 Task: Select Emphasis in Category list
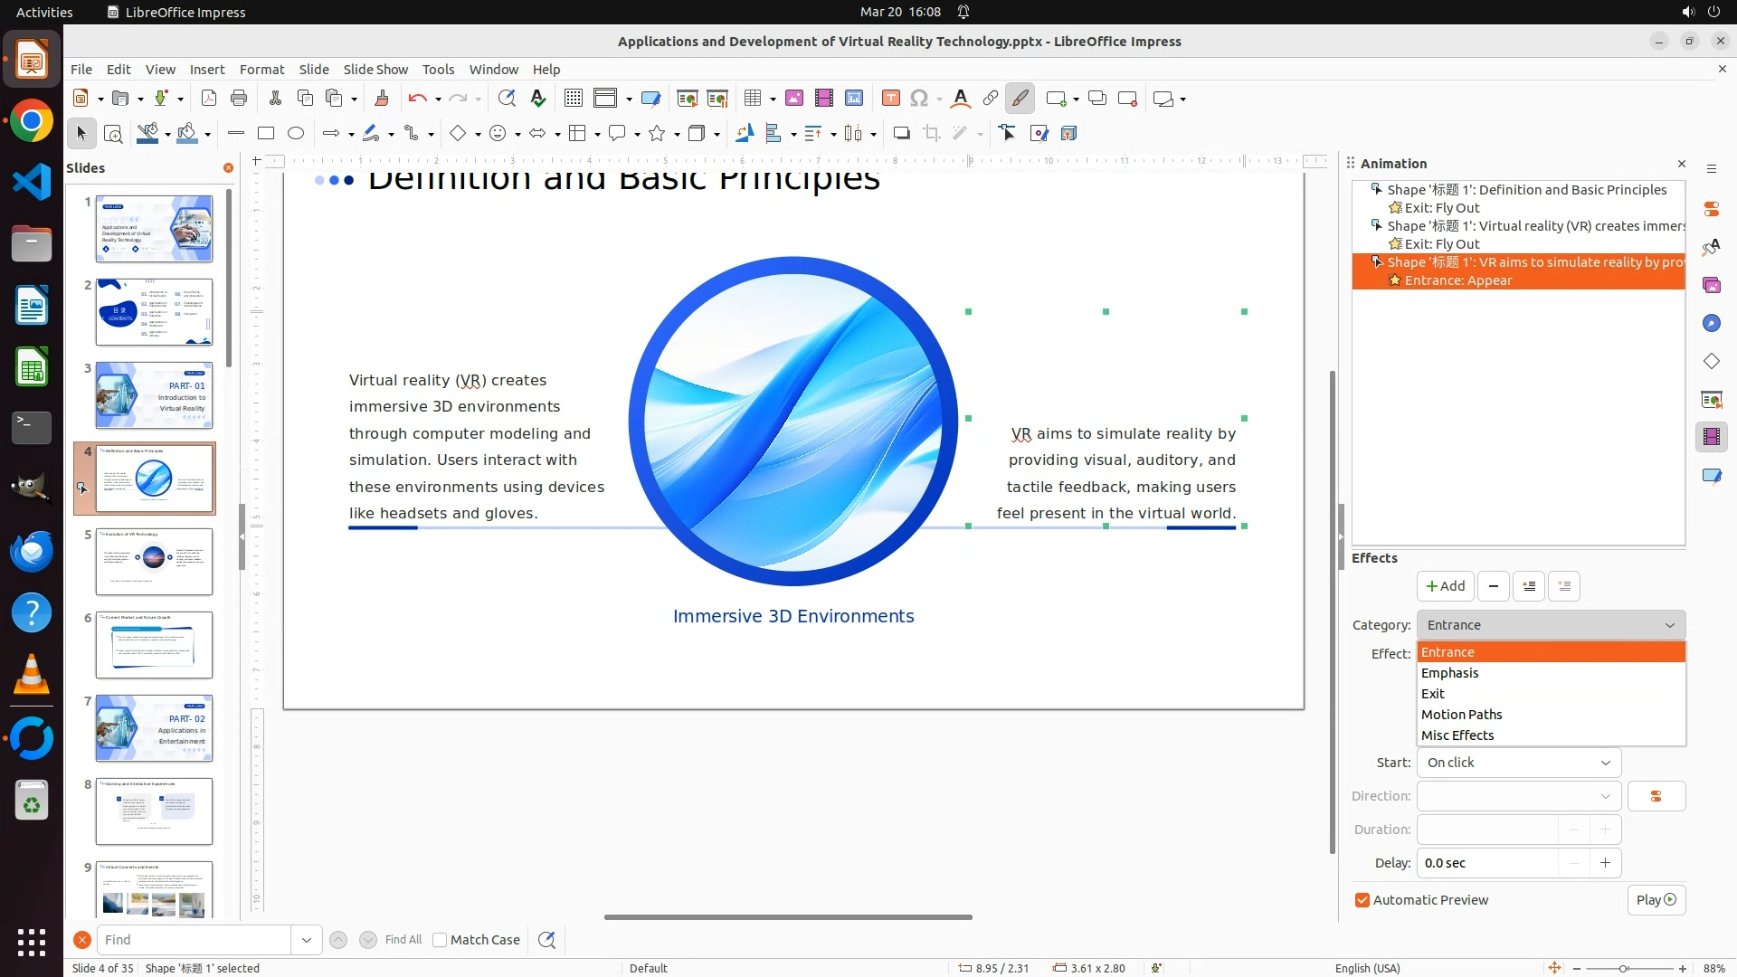[x=1449, y=673]
